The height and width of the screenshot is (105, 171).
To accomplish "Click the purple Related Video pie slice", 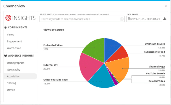I will (114, 80).
